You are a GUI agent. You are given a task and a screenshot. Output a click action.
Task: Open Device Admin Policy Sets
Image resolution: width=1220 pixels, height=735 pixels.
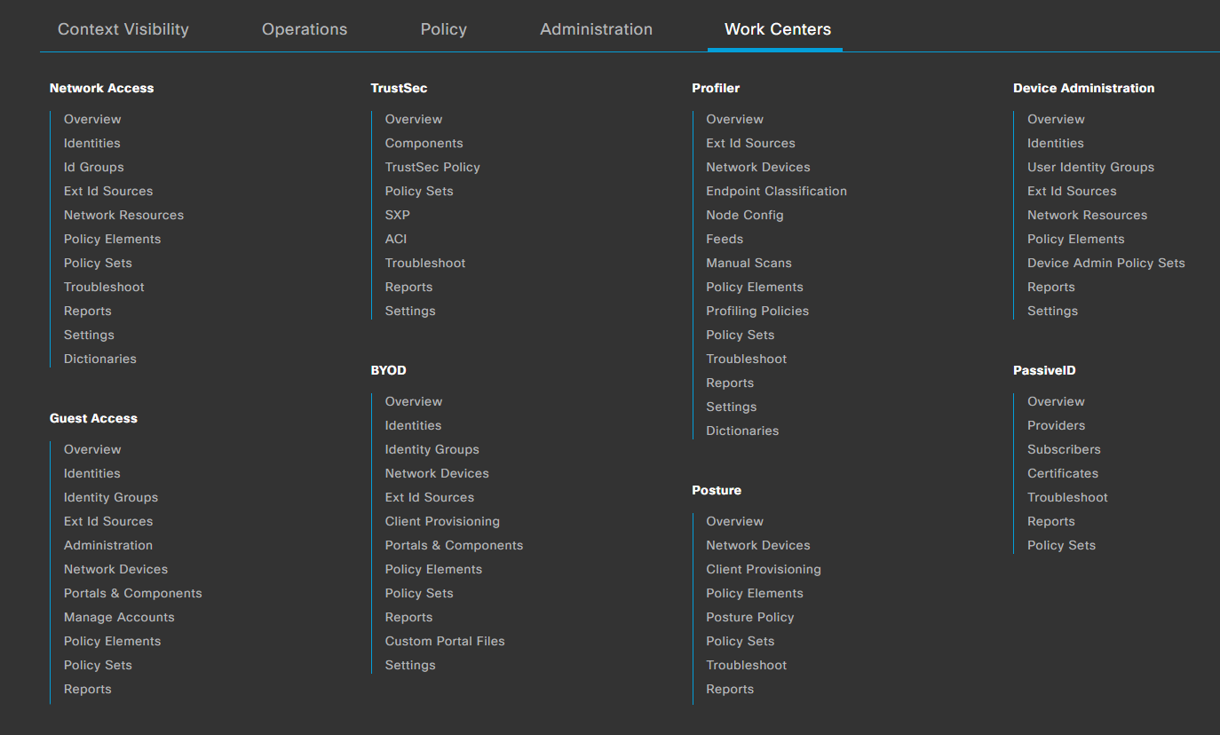pos(1106,263)
